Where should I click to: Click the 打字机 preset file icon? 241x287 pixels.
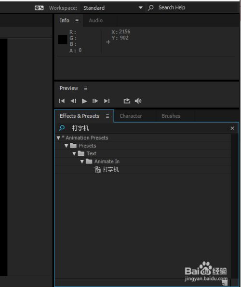pos(97,170)
